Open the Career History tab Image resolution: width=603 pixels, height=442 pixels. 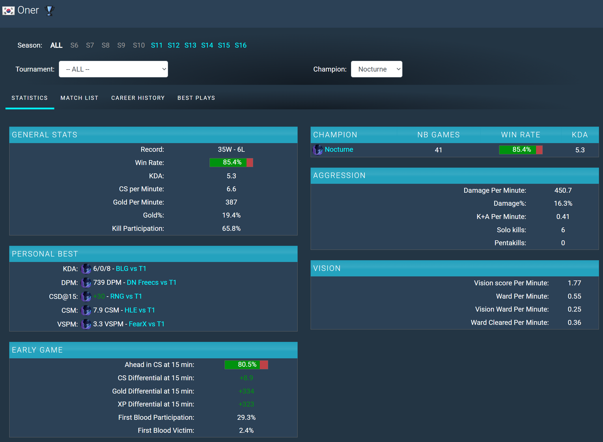point(138,98)
